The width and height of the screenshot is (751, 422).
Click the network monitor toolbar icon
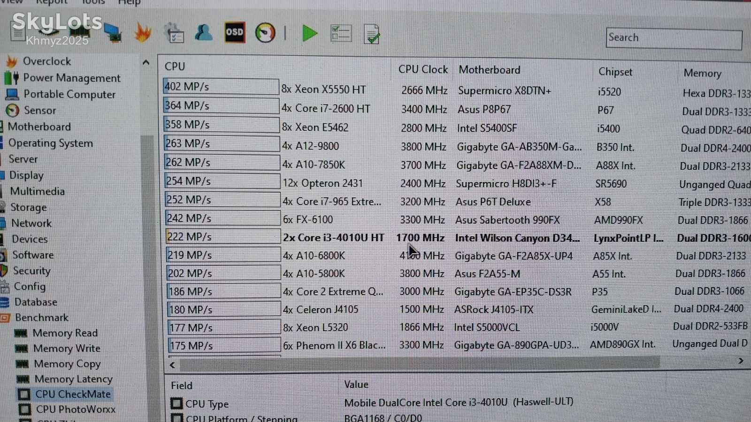(113, 33)
